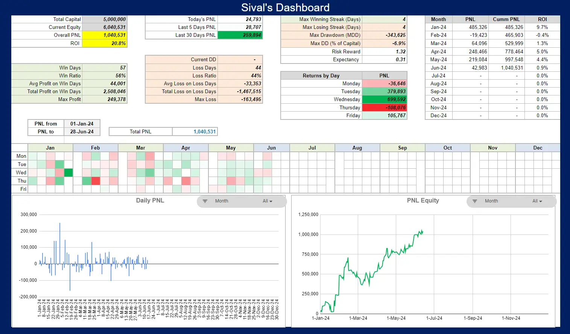This screenshot has height=334, width=570.
Task: Click the Max Profit value 249,378
Action: point(105,99)
